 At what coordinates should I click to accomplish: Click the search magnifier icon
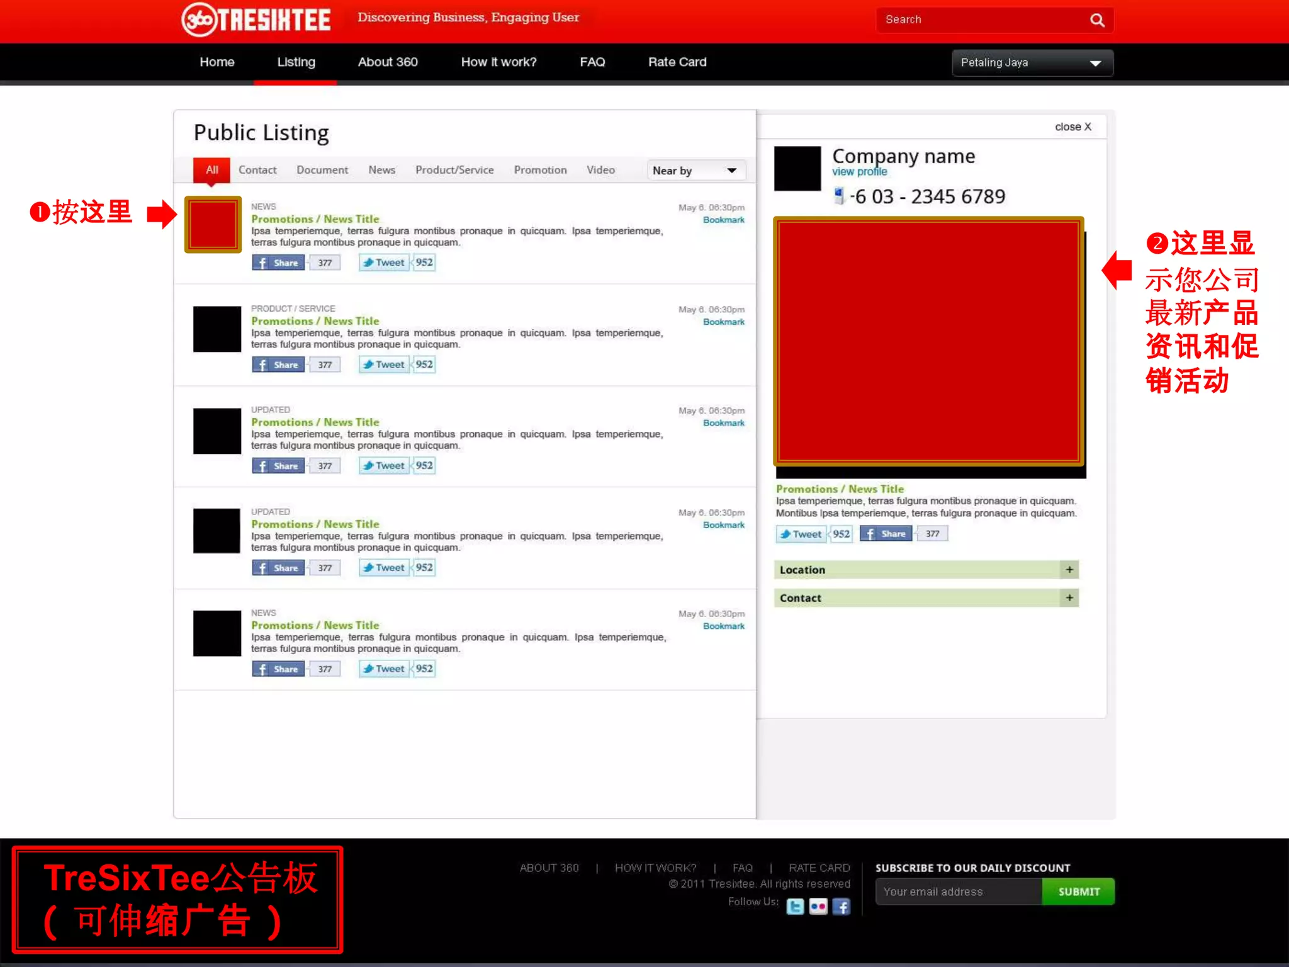(x=1097, y=20)
